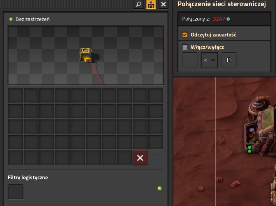Enable the "Włącz/wyłącz" checkbox
Image resolution: width=276 pixels, height=206 pixels.
click(185, 47)
